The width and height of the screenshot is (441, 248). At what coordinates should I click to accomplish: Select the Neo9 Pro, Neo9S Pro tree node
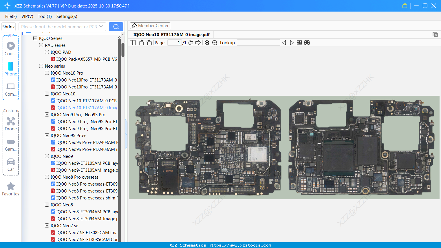click(78, 114)
